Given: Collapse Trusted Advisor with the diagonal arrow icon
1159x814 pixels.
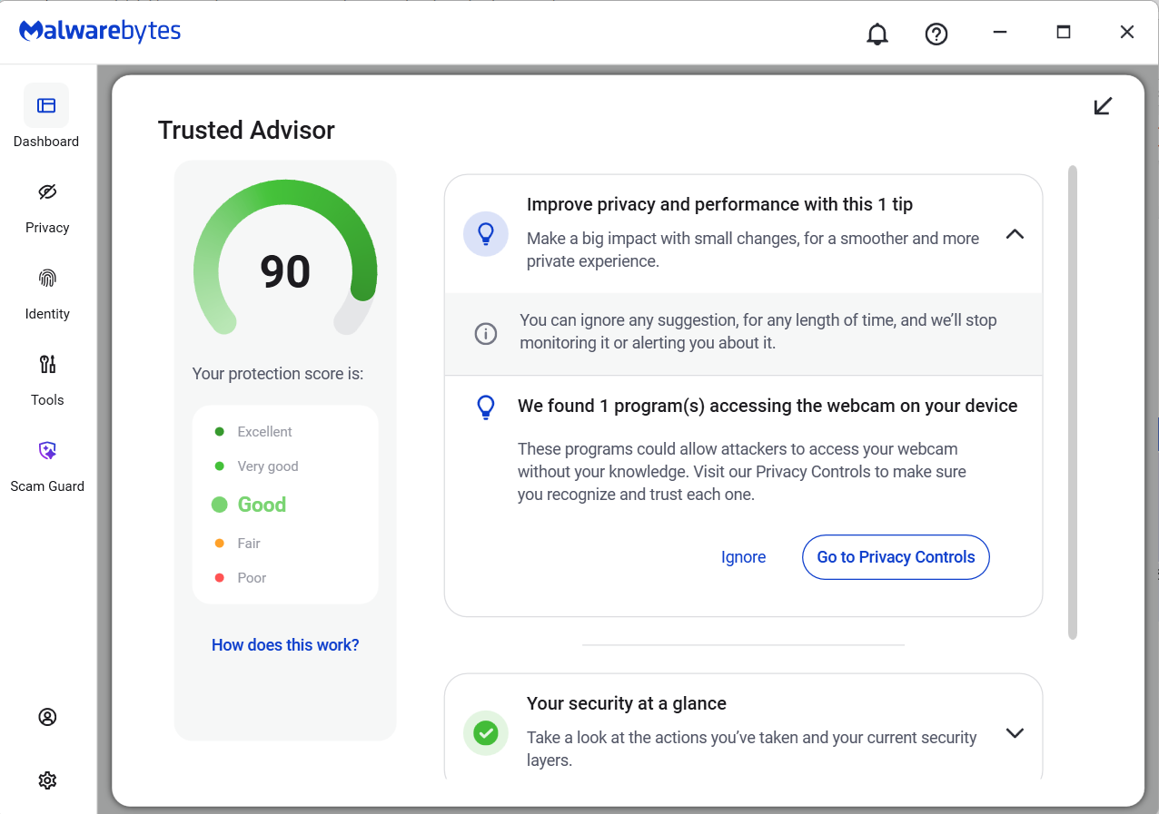Looking at the screenshot, I should point(1103,106).
